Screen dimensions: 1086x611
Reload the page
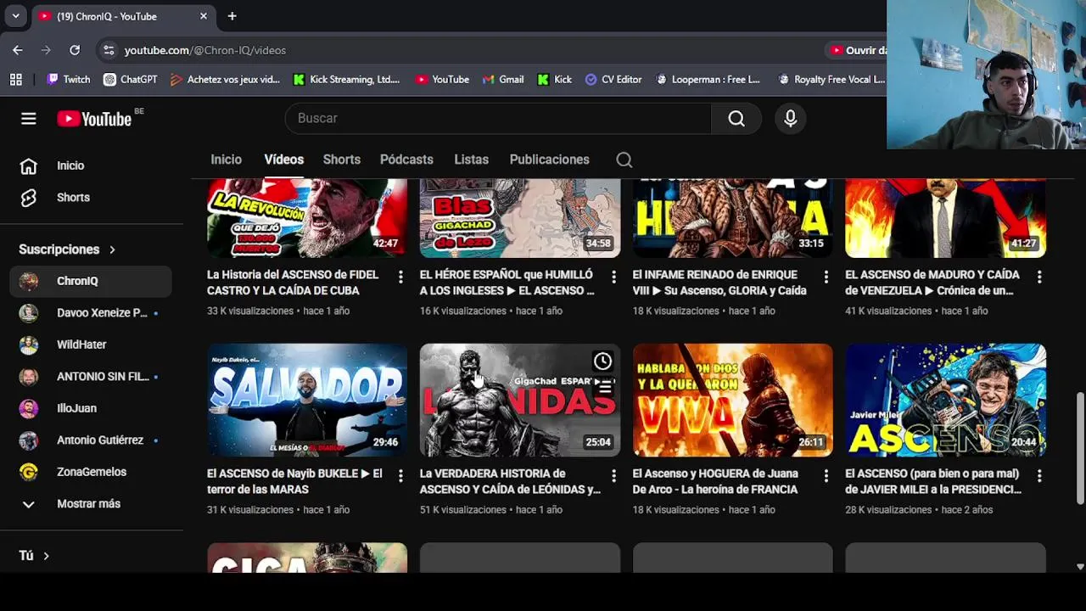75,50
